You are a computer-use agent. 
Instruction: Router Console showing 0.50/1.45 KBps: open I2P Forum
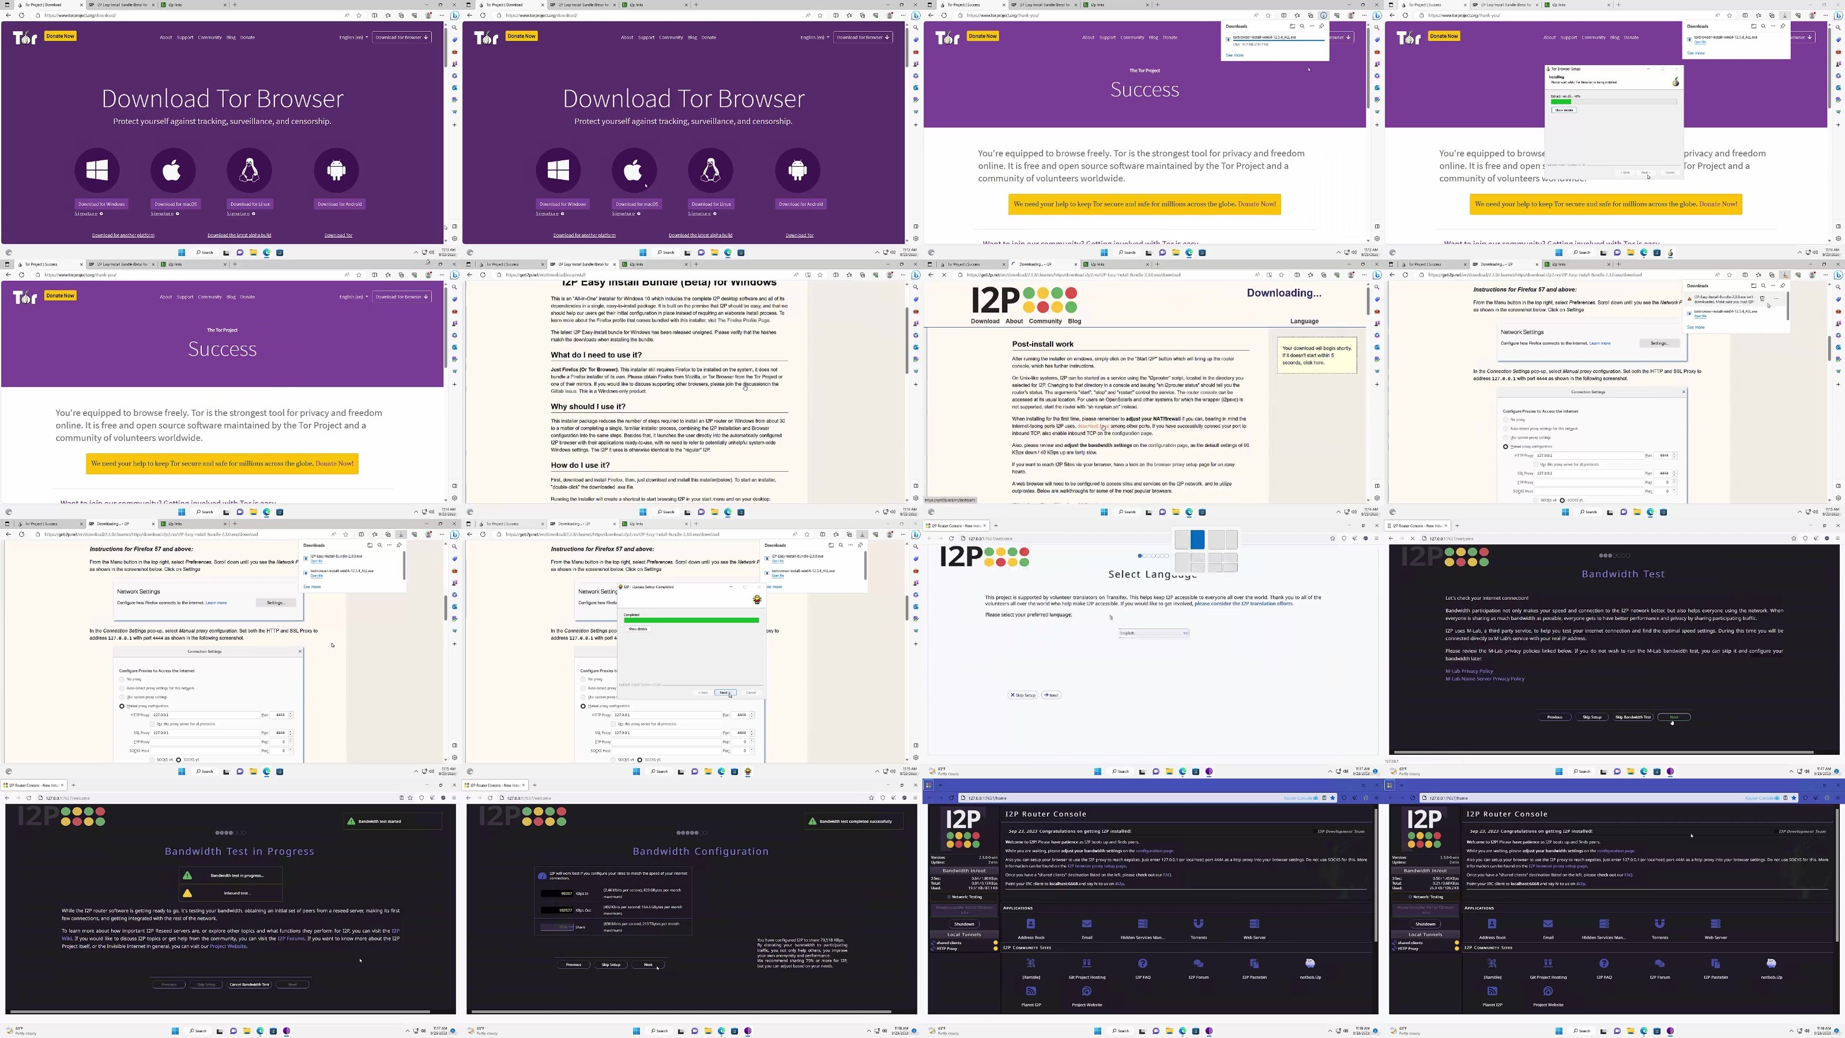pos(1659,968)
